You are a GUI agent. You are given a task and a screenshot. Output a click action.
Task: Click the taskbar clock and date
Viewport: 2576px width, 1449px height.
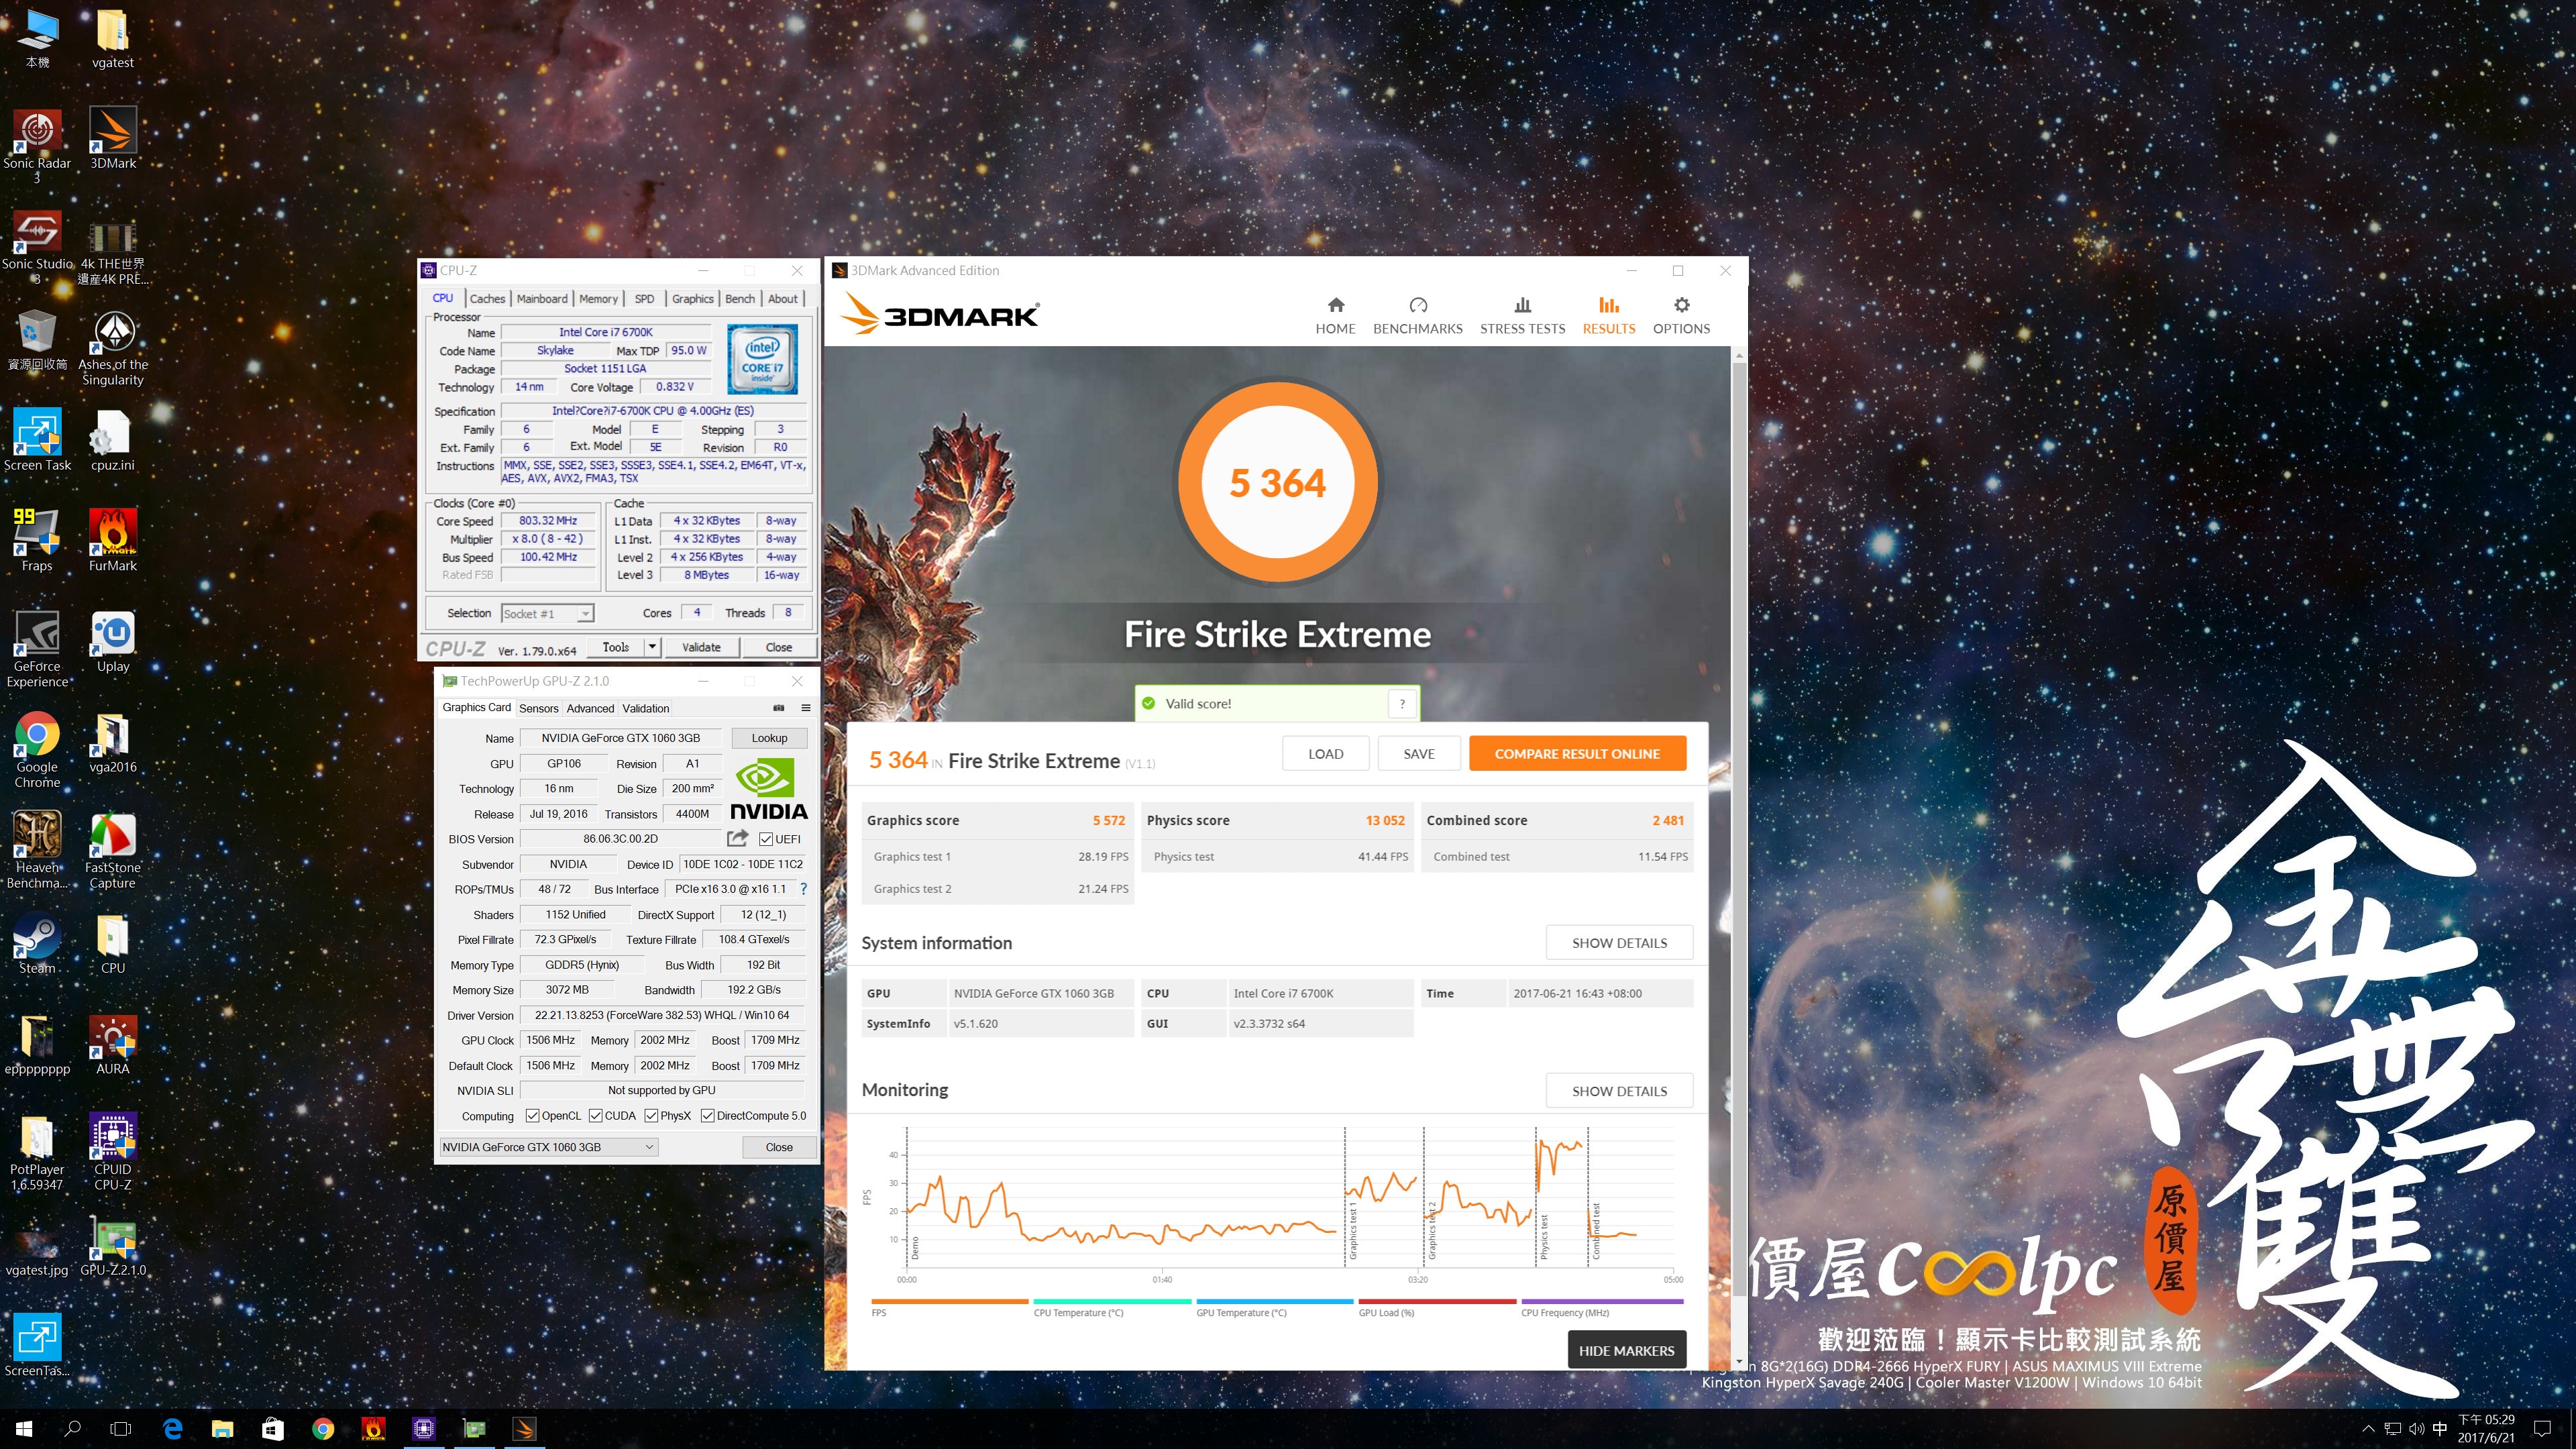pyautogui.click(x=2486, y=1429)
